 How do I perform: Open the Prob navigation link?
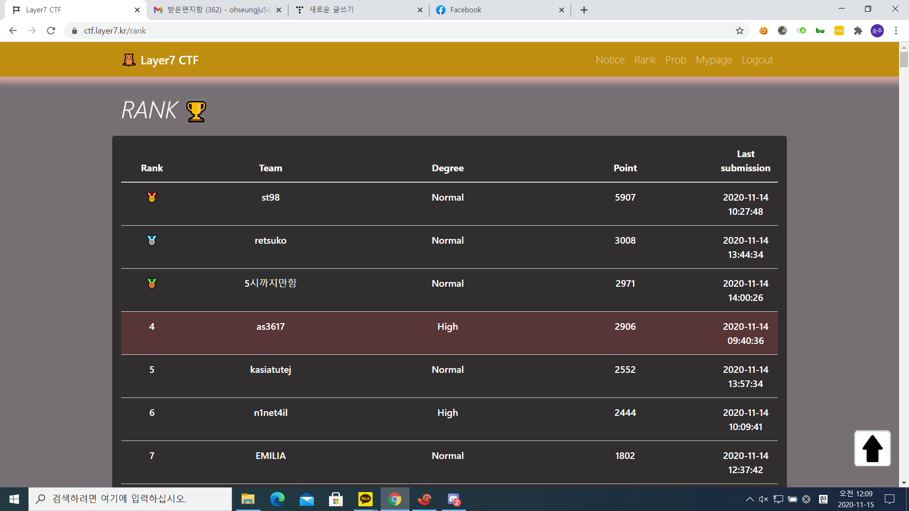(x=676, y=60)
